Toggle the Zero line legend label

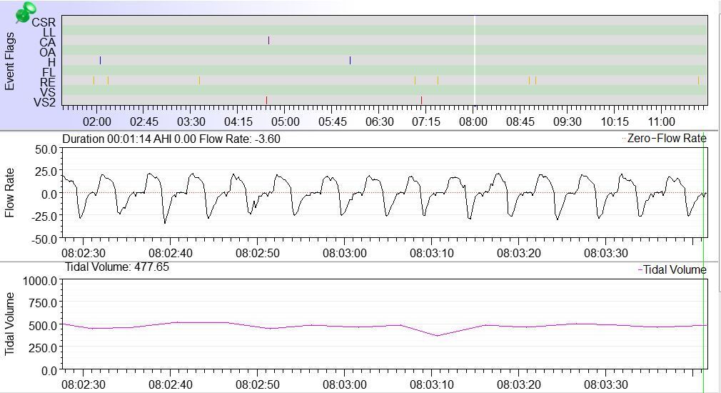[639, 139]
